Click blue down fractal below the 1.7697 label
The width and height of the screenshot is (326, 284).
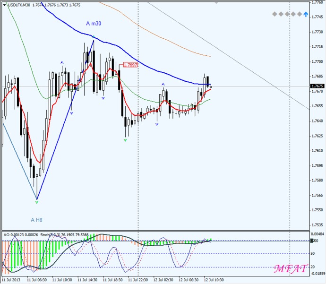pyautogui.click(x=103, y=98)
